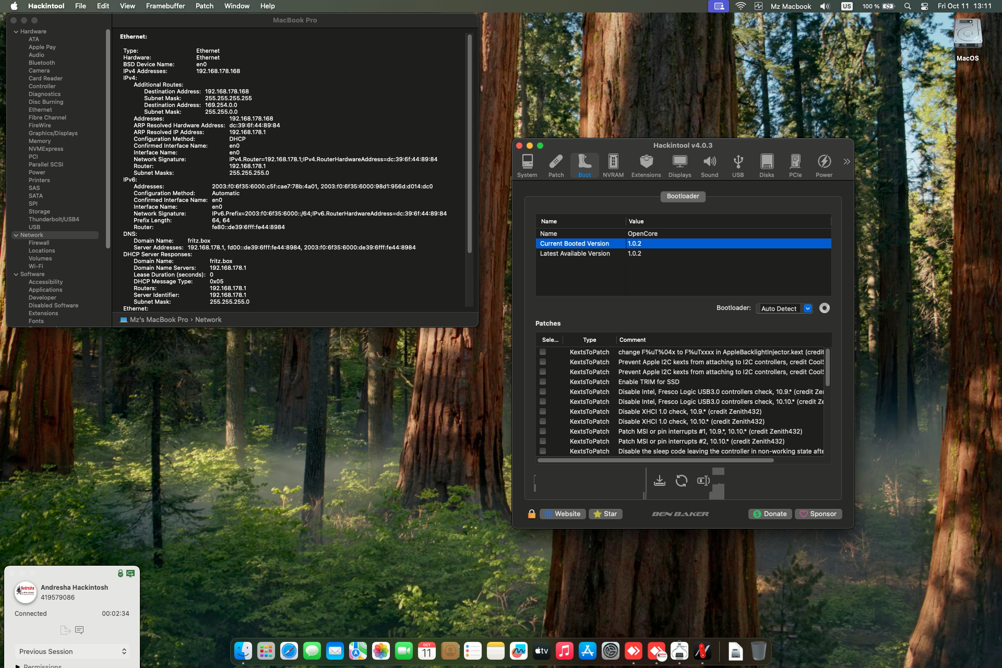Image resolution: width=1002 pixels, height=668 pixels.
Task: Open the Previous Session dropdown
Action: tap(73, 651)
